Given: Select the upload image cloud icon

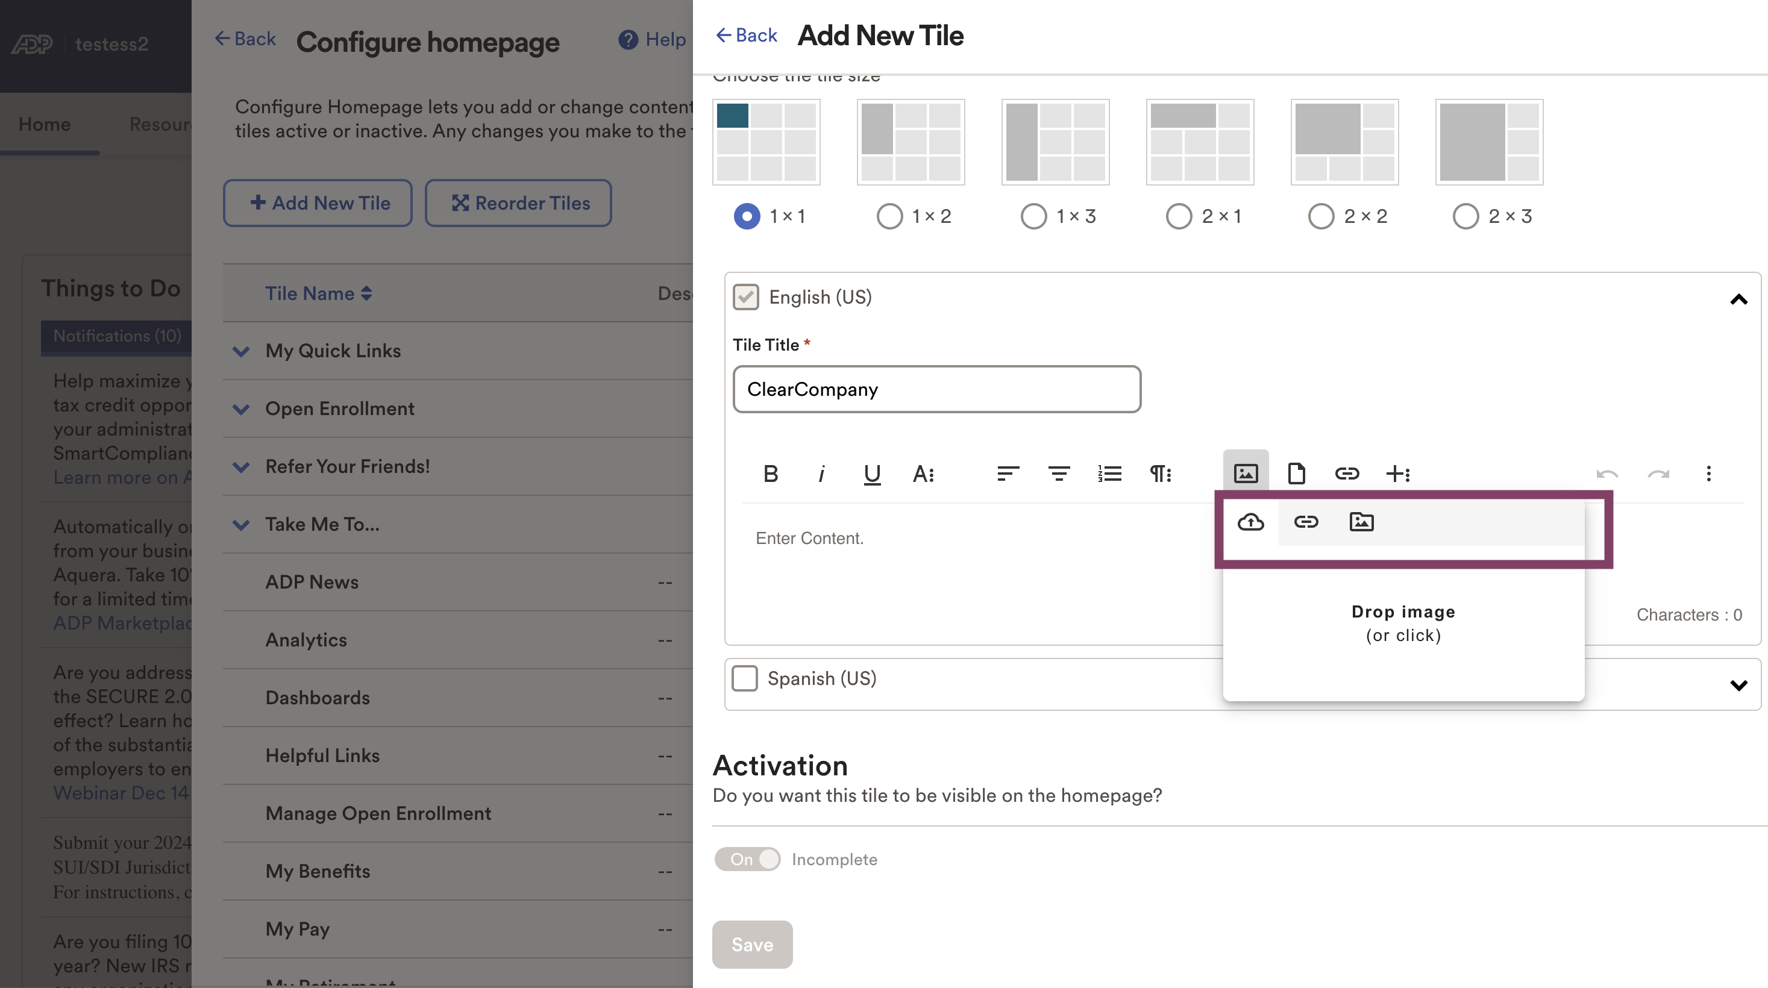Looking at the screenshot, I should (x=1250, y=522).
